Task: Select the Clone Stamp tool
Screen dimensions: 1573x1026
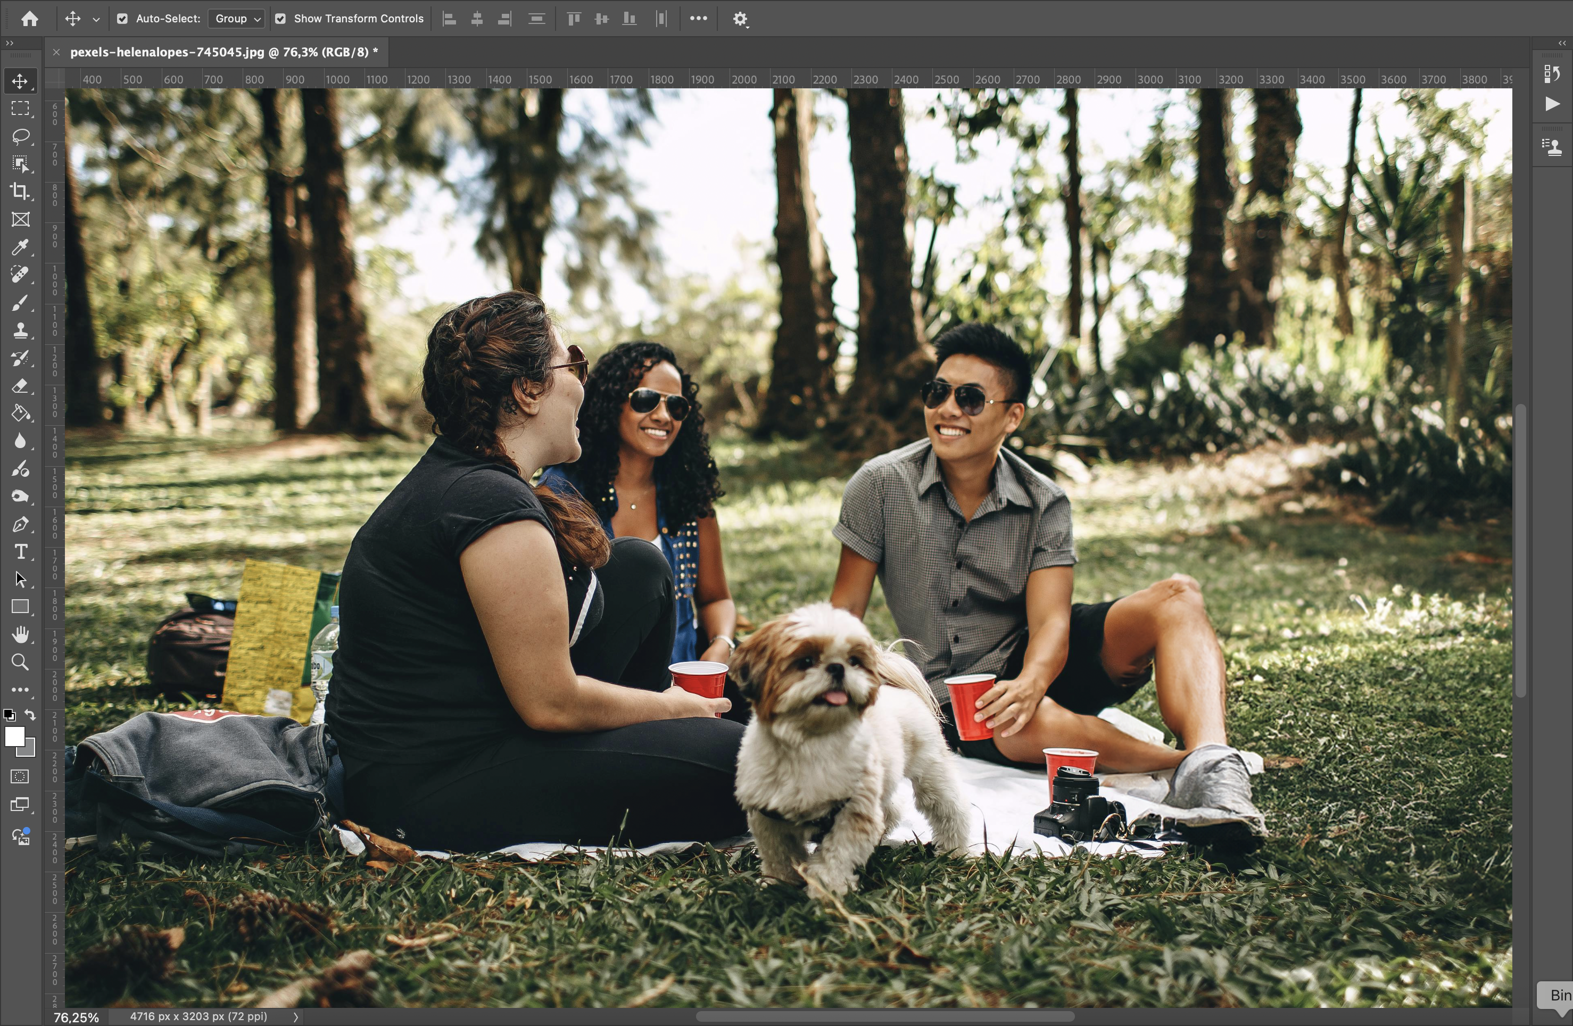Action: pyautogui.click(x=20, y=330)
